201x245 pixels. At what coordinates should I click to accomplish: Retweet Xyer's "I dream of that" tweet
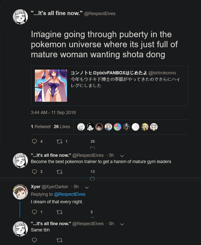[x=59, y=212]
